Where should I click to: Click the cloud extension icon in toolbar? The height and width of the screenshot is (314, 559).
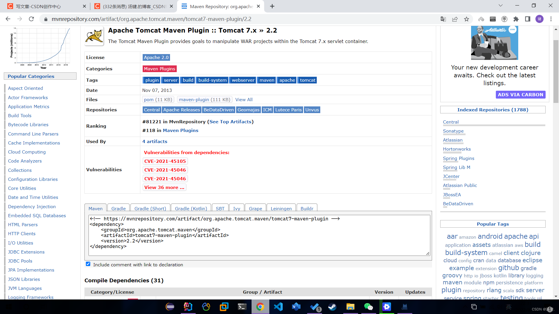coord(481,19)
